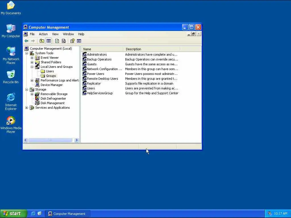The width and height of the screenshot is (291, 218).
Task: Expand the Event Viewer node
Action: [x=32, y=58]
